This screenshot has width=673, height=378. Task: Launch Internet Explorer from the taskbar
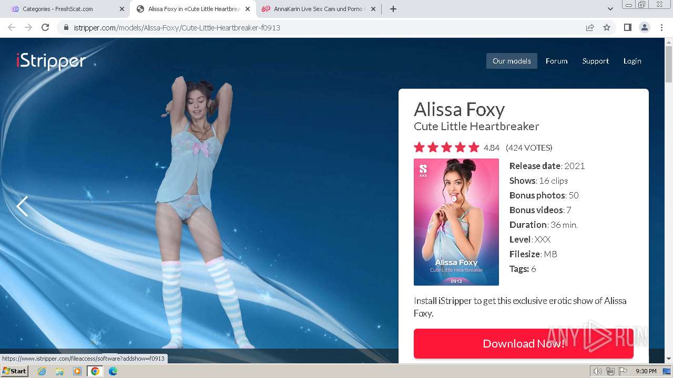(42, 371)
